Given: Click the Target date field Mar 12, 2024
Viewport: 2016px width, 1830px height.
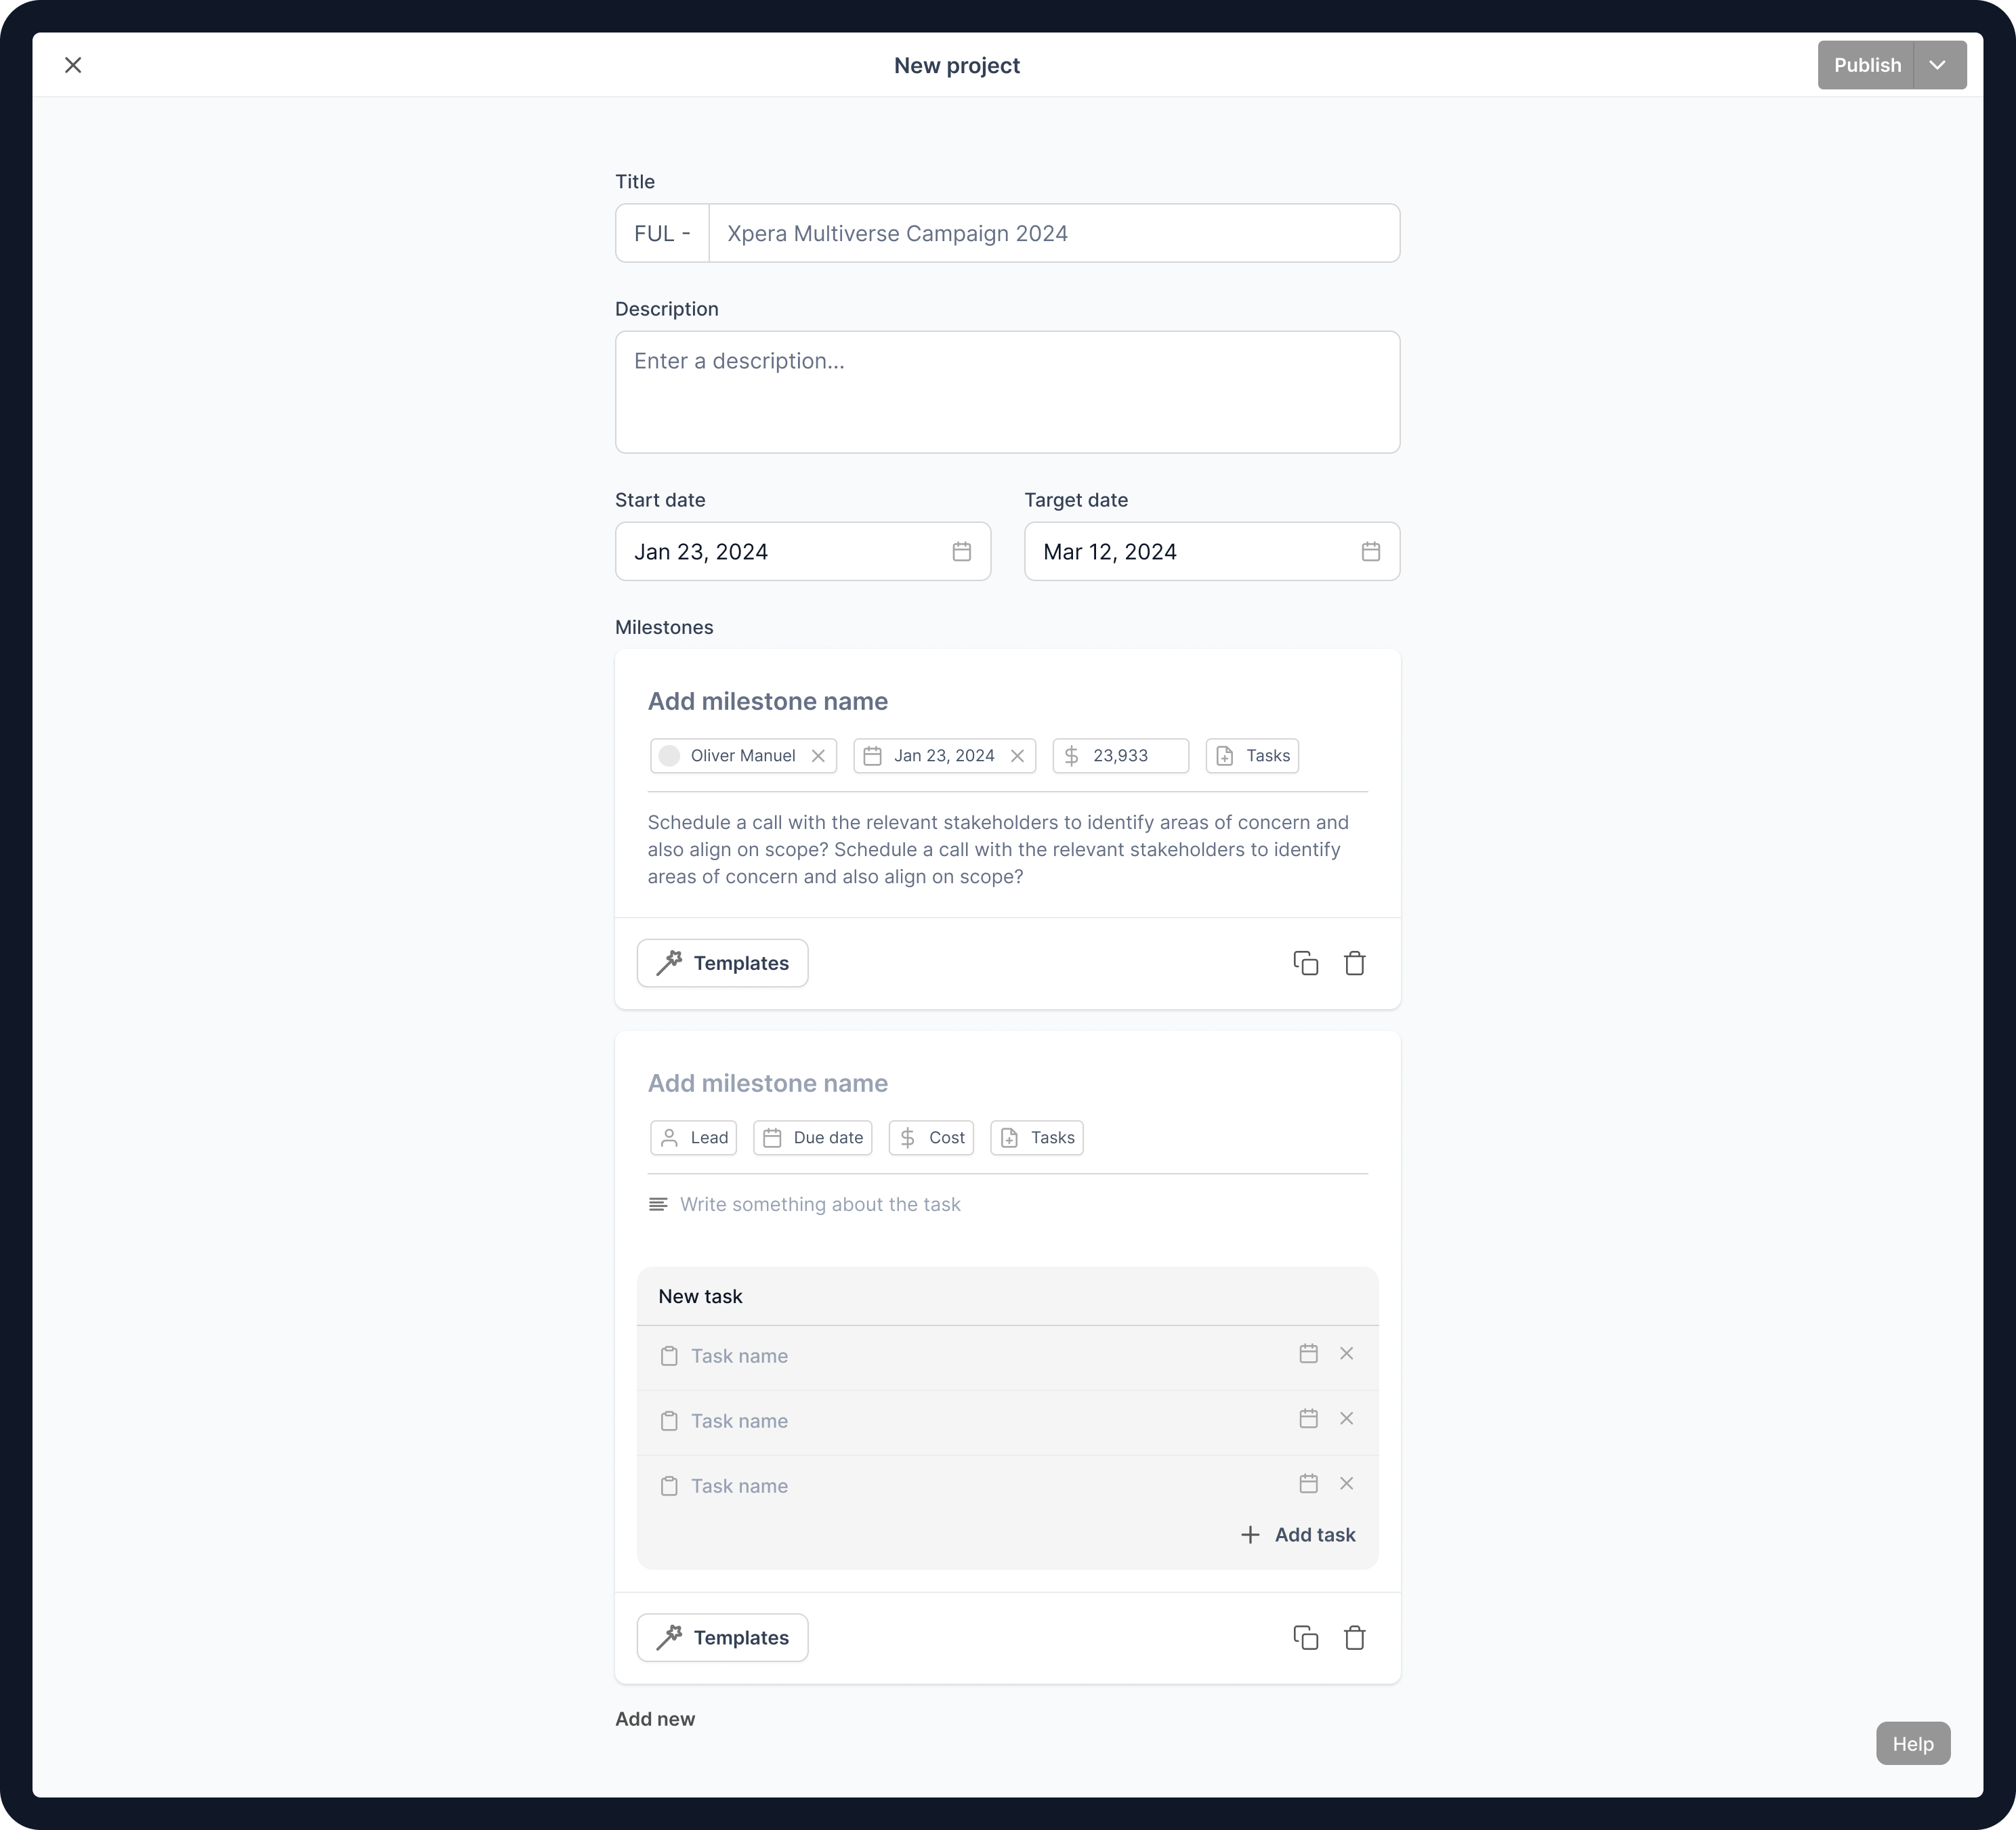Looking at the screenshot, I should click(1212, 551).
